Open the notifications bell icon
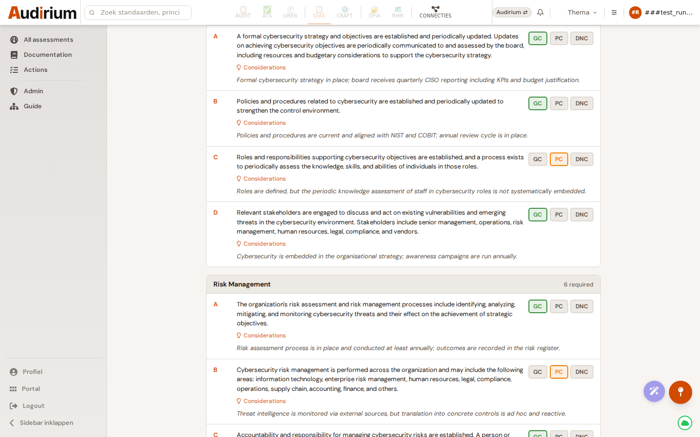This screenshot has width=700, height=437. pyautogui.click(x=540, y=12)
